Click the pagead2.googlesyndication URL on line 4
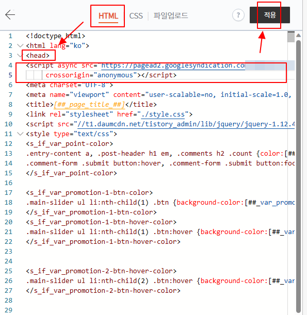The width and height of the screenshot is (307, 315). click(x=173, y=65)
